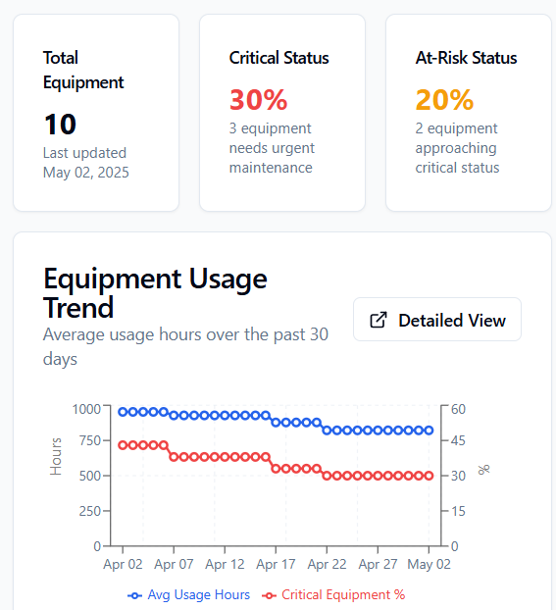Click the red data point above Apr 17
Viewport: 556px width, 610px height.
[276, 469]
